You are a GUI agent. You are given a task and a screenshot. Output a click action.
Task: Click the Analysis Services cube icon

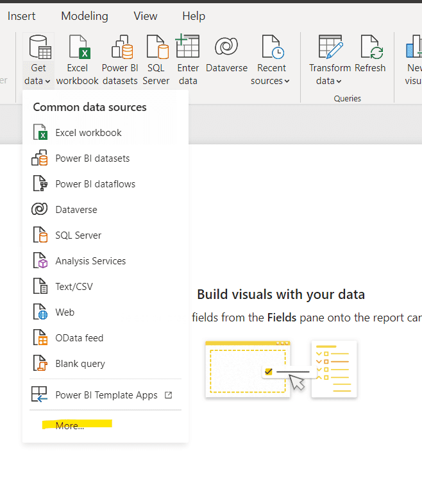coord(40,260)
